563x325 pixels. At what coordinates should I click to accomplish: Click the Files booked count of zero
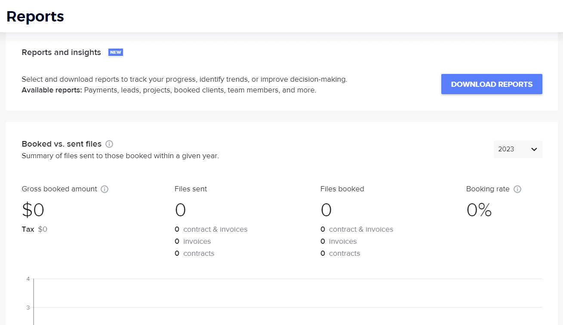coord(326,210)
